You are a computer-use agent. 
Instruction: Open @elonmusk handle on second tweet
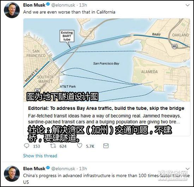click(63, 169)
